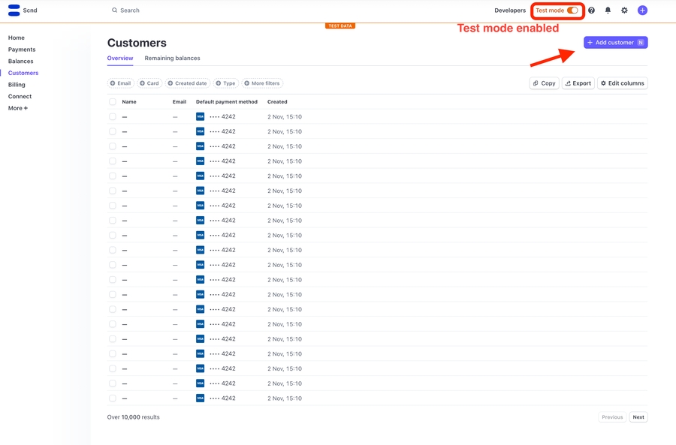Disable the Test mode toggle
This screenshot has height=445, width=676.
pyautogui.click(x=572, y=11)
